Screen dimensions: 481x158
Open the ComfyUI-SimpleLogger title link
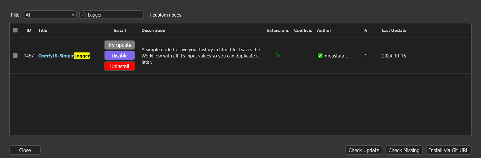64,56
